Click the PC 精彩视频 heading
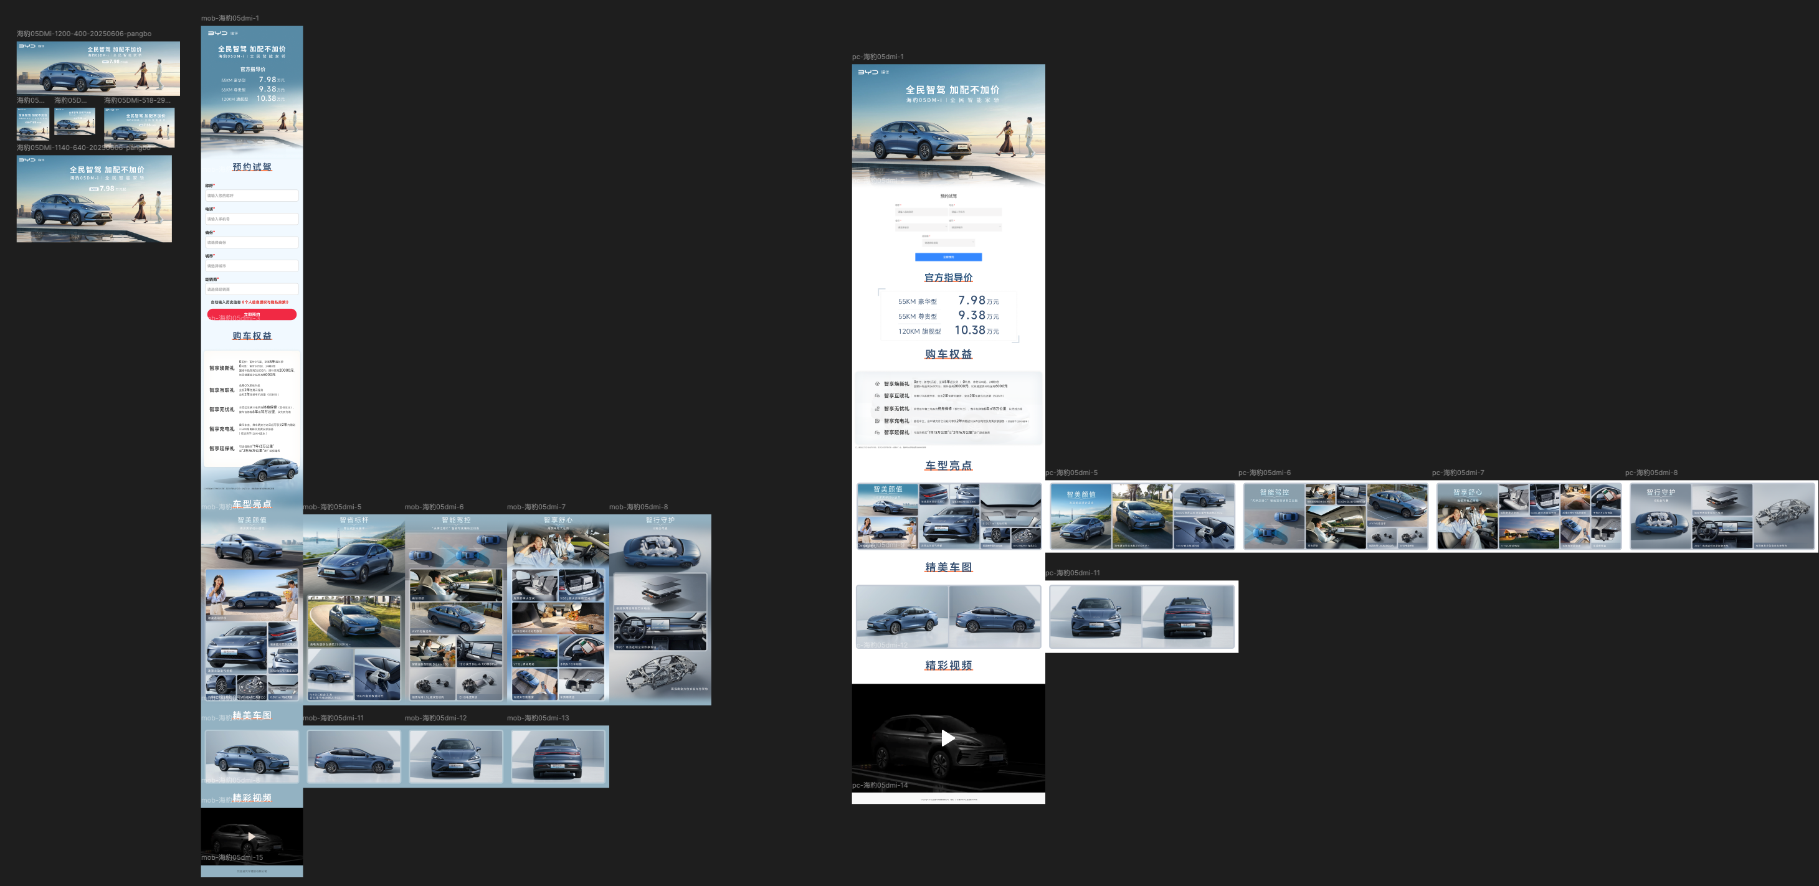 [x=948, y=665]
